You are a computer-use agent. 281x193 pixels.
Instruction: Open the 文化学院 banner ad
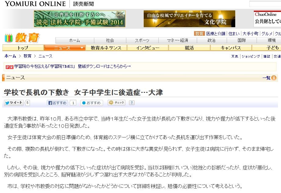point(189,19)
